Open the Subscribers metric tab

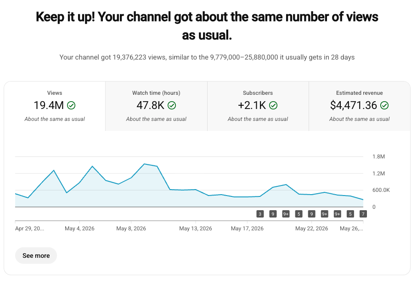(258, 106)
